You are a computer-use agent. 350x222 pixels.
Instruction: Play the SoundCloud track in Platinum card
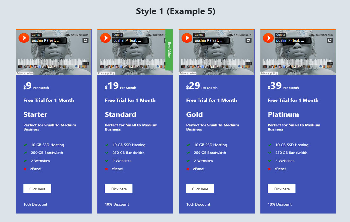[268, 38]
